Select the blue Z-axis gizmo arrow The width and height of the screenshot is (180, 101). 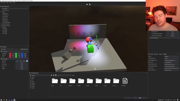coord(98,47)
